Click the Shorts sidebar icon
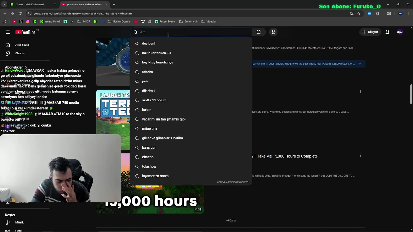 tap(8, 53)
